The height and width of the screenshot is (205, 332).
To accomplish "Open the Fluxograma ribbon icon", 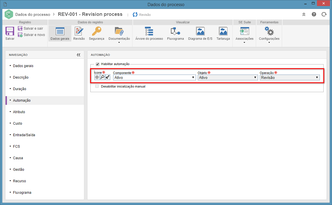I will [175, 31].
